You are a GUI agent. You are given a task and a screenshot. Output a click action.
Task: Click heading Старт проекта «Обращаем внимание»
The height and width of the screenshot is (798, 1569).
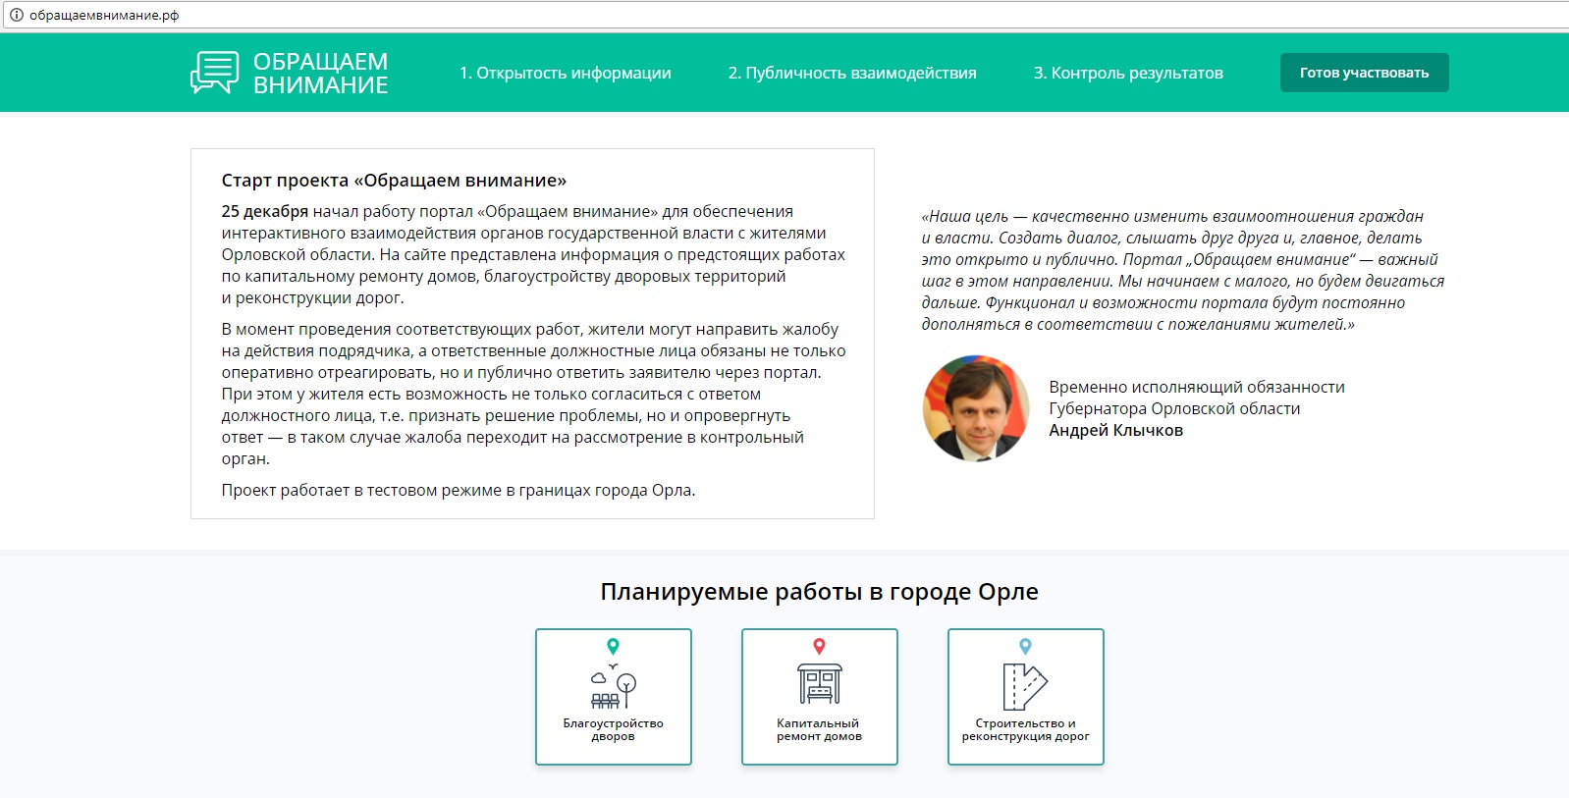click(x=394, y=181)
